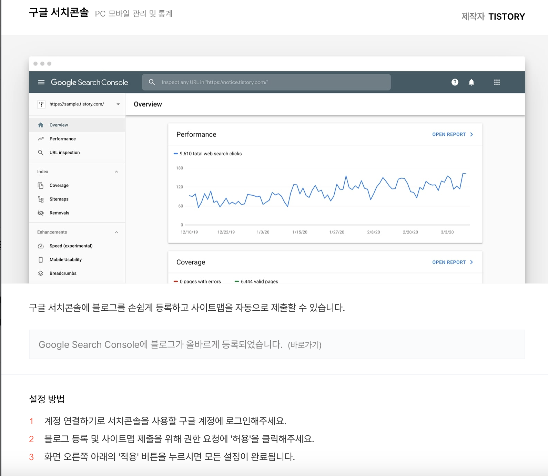Open the hamburger menu in Google Search Console
This screenshot has height=476, width=548.
click(x=41, y=82)
